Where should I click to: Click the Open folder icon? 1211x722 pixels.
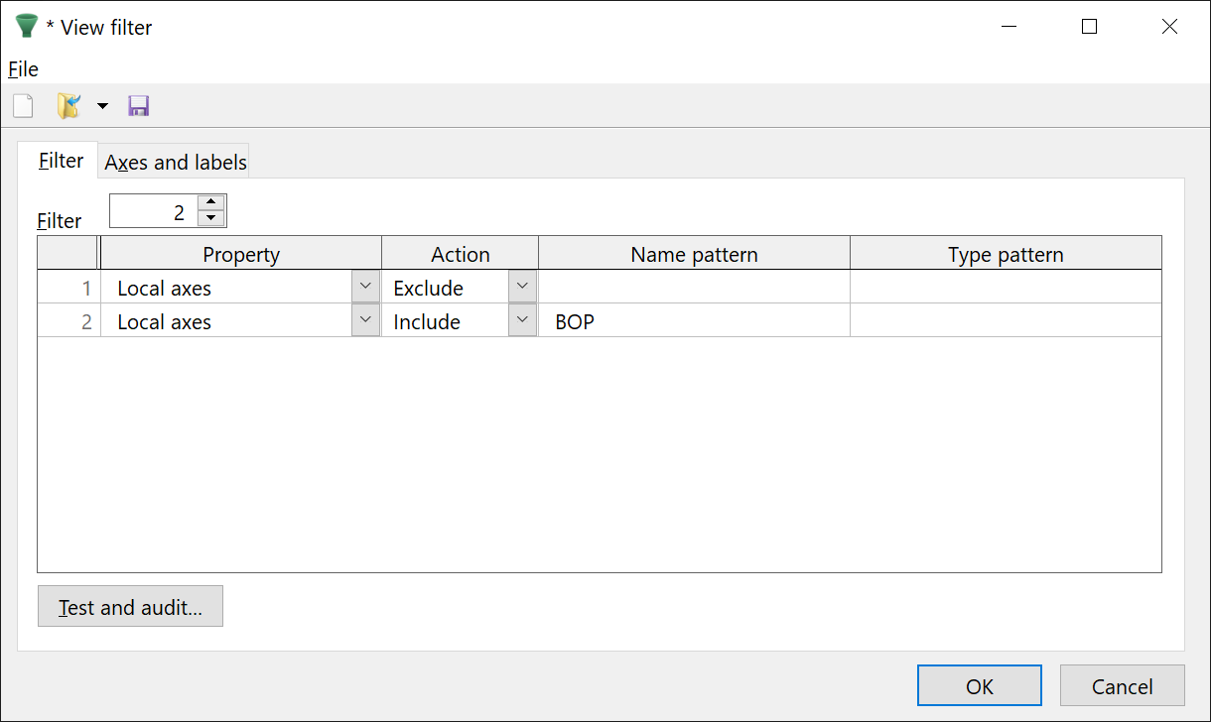pos(68,106)
